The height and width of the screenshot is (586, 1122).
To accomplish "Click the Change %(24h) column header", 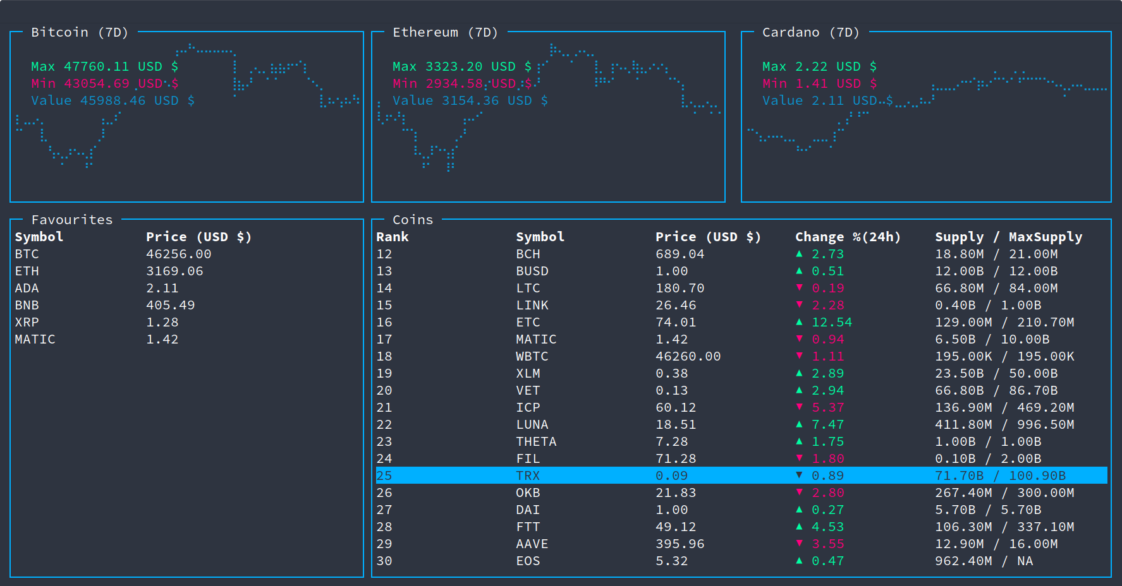I will [x=848, y=237].
